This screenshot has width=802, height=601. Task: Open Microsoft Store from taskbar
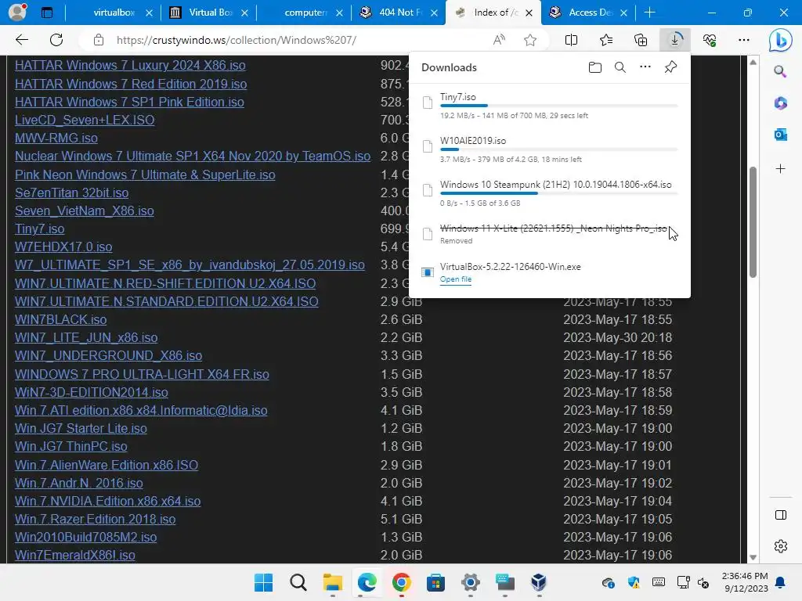(x=435, y=582)
